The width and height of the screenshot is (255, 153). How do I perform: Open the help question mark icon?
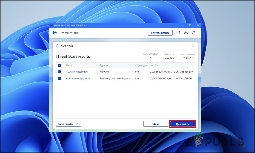click(194, 33)
